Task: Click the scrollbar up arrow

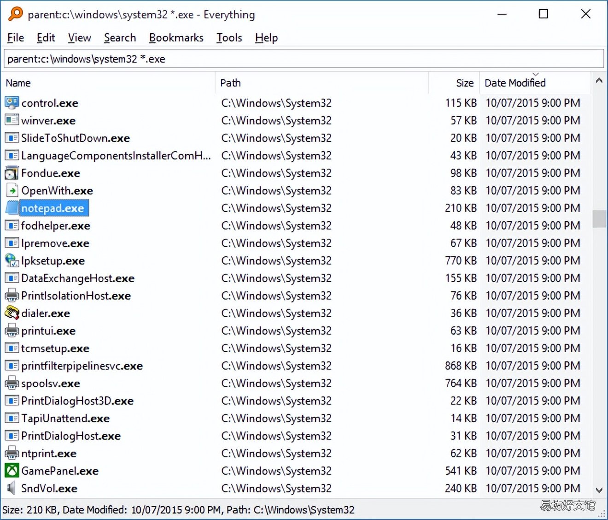Action: (599, 81)
